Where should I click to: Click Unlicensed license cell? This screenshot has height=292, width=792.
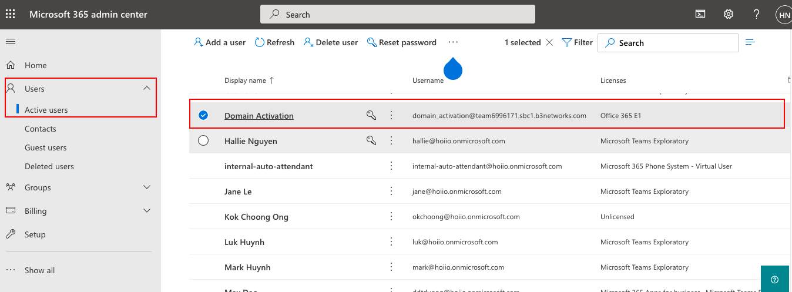coord(617,217)
